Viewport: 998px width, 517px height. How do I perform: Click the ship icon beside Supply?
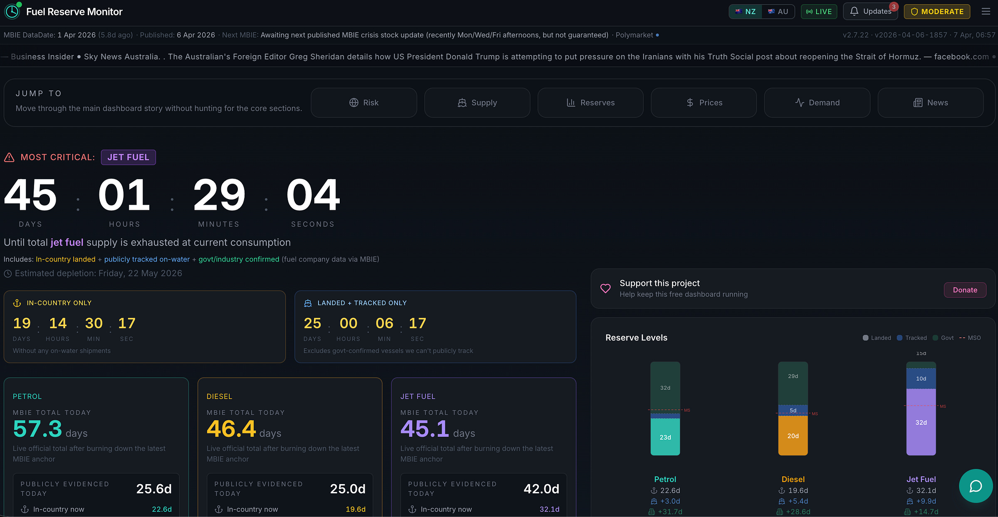tap(462, 103)
